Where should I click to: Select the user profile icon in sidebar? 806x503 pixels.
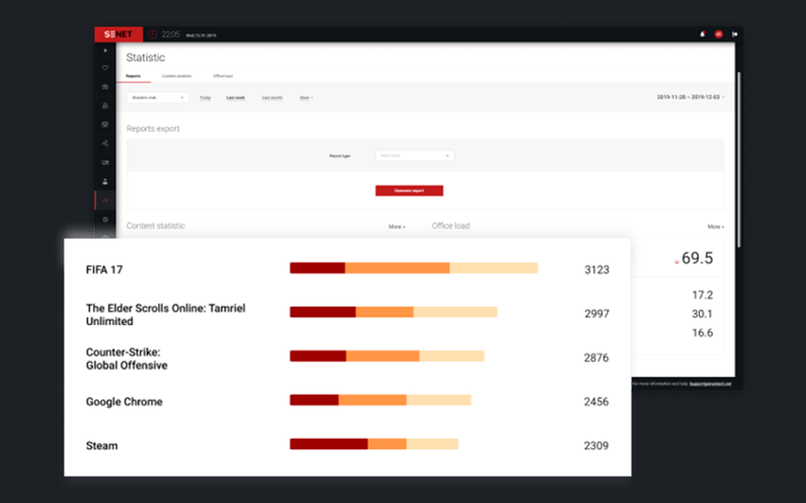point(105,181)
